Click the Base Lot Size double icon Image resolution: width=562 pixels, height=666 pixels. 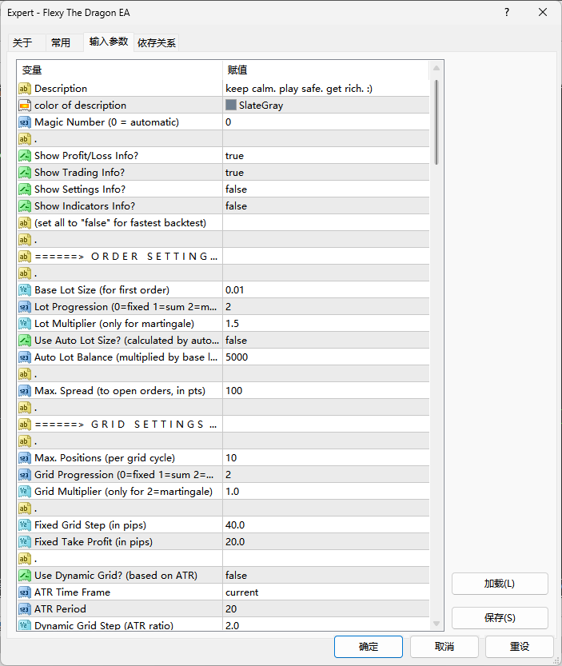tap(25, 290)
